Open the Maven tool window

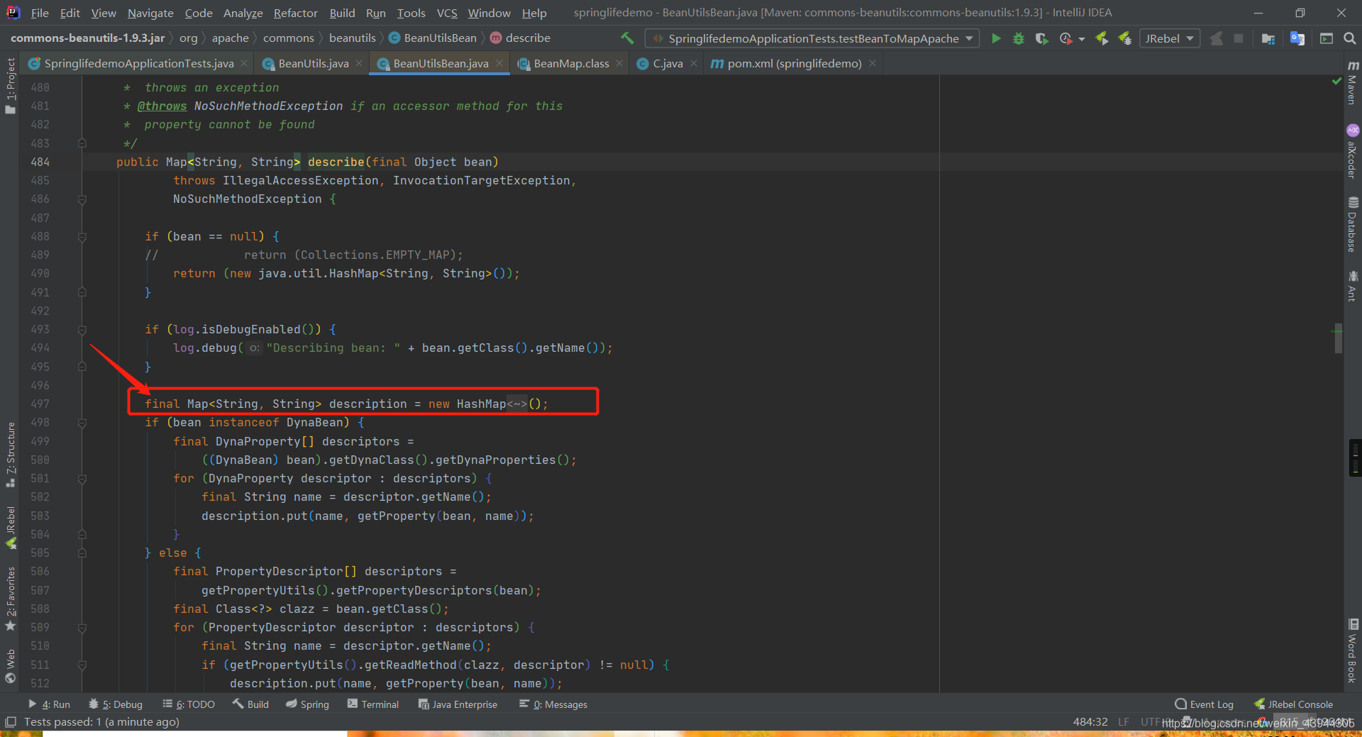[1353, 83]
